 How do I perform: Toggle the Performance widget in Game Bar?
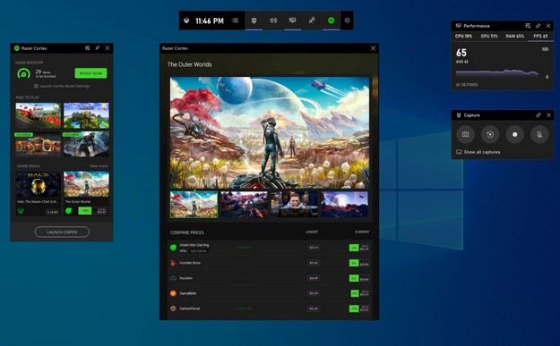pos(292,21)
